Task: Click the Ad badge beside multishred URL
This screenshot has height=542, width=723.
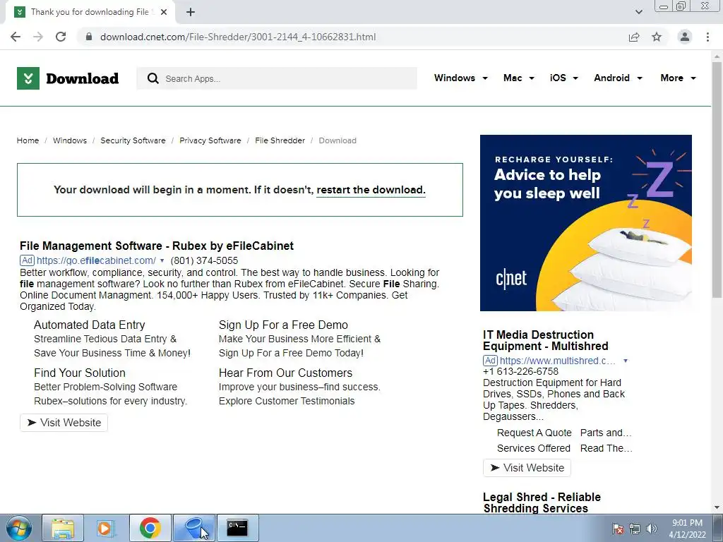Action: click(x=490, y=361)
